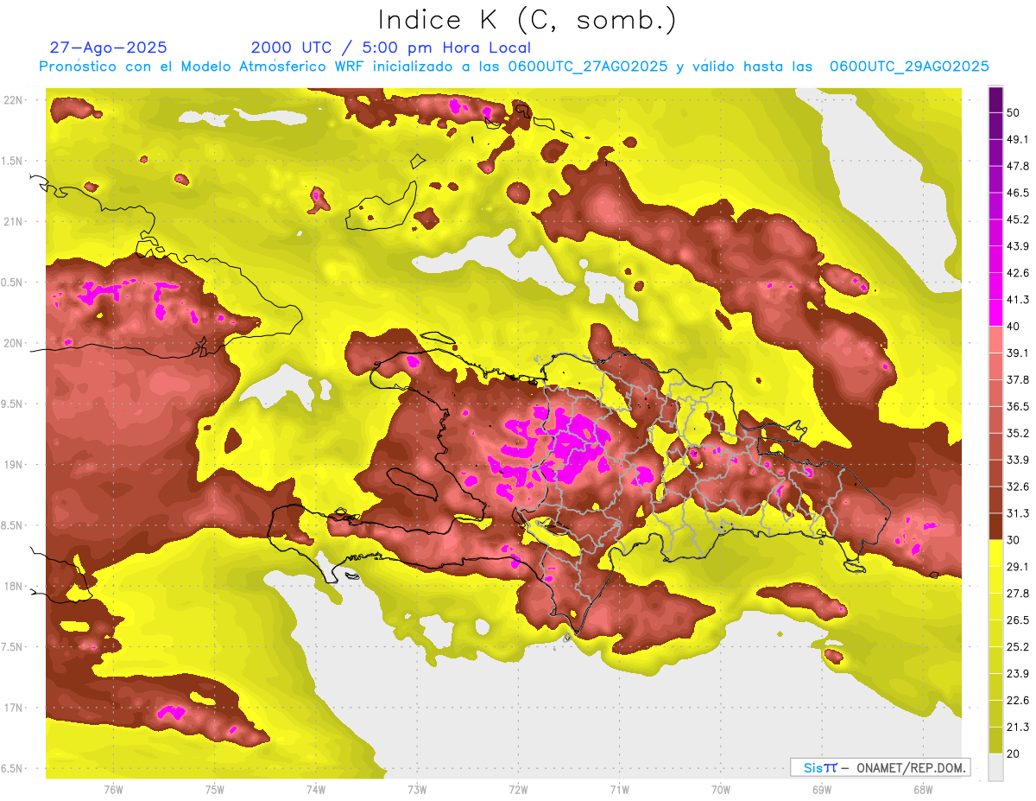Click the colorbar value label 45.2
Screen dimensions: 1036x801
point(1018,219)
